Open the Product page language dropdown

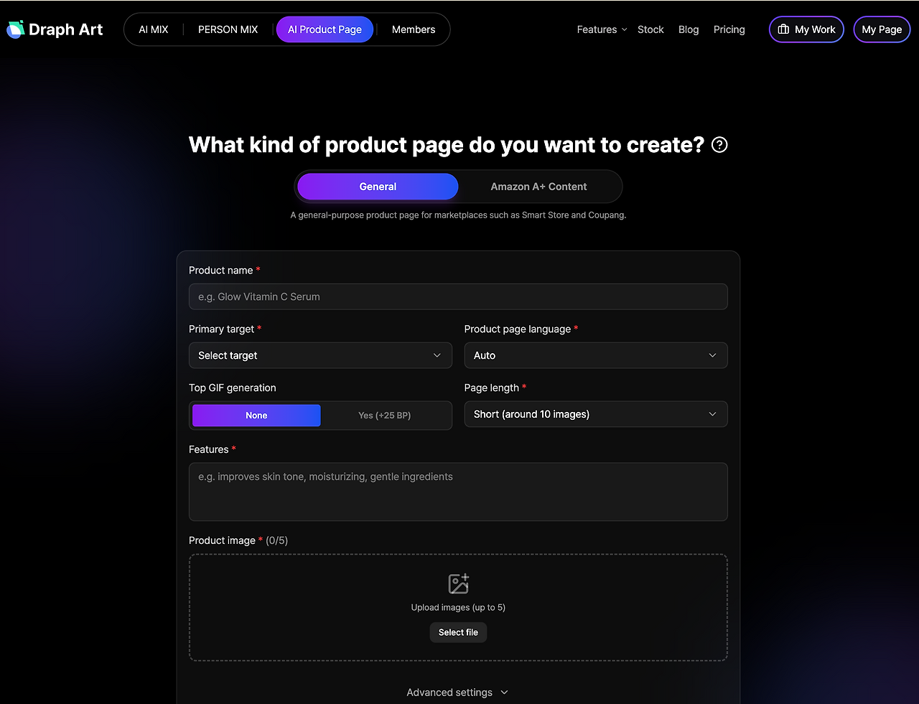click(x=596, y=355)
